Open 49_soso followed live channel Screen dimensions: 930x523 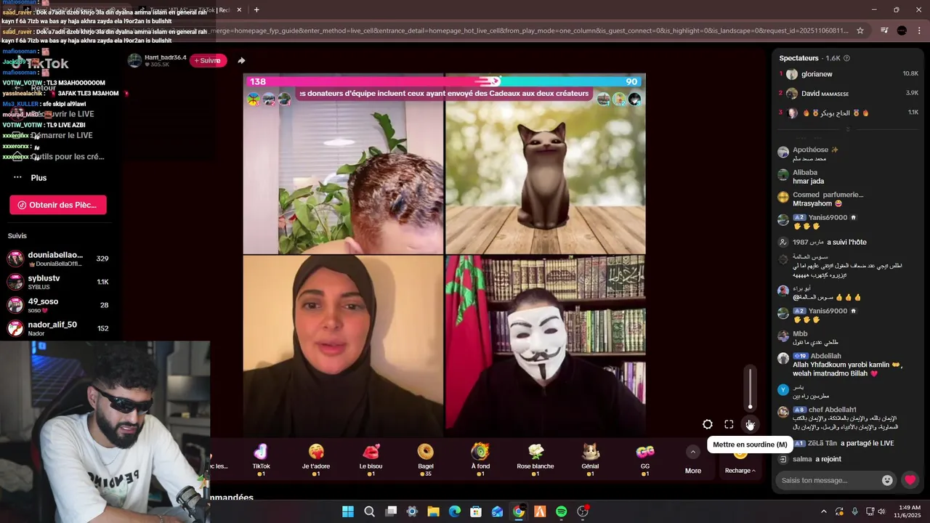[58, 305]
